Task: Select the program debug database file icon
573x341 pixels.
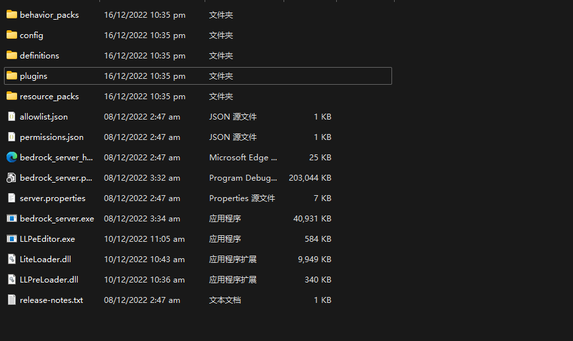Action: [12, 178]
